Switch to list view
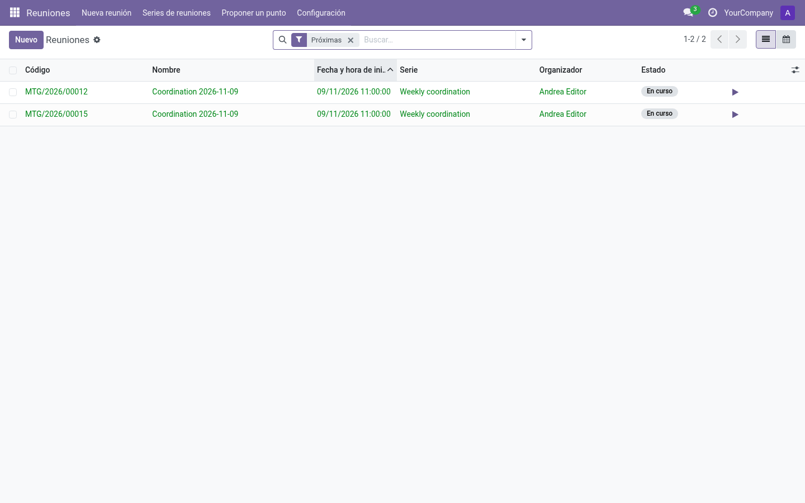Viewport: 805px width, 503px height. [x=766, y=39]
